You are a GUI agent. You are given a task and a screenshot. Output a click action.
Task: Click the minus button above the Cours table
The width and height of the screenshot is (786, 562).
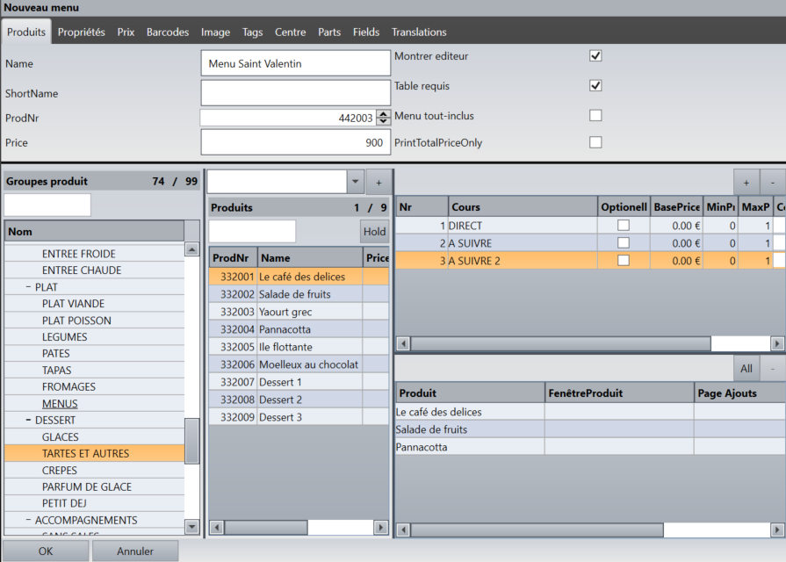772,182
